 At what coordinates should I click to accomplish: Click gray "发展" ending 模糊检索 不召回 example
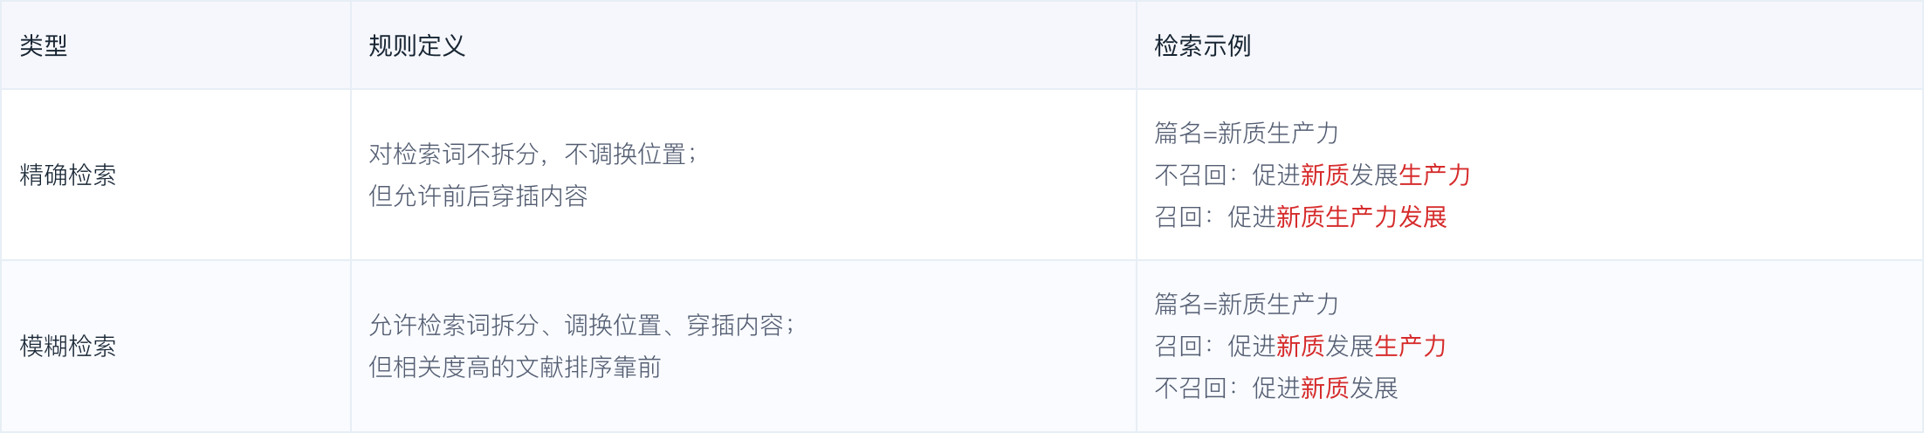pyautogui.click(x=1374, y=388)
